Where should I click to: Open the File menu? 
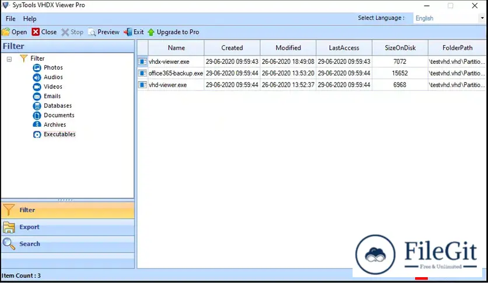point(11,19)
